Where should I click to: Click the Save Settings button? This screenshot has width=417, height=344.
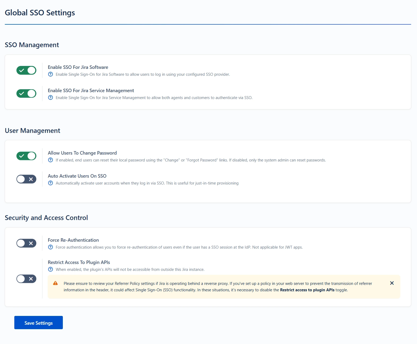[x=38, y=323]
